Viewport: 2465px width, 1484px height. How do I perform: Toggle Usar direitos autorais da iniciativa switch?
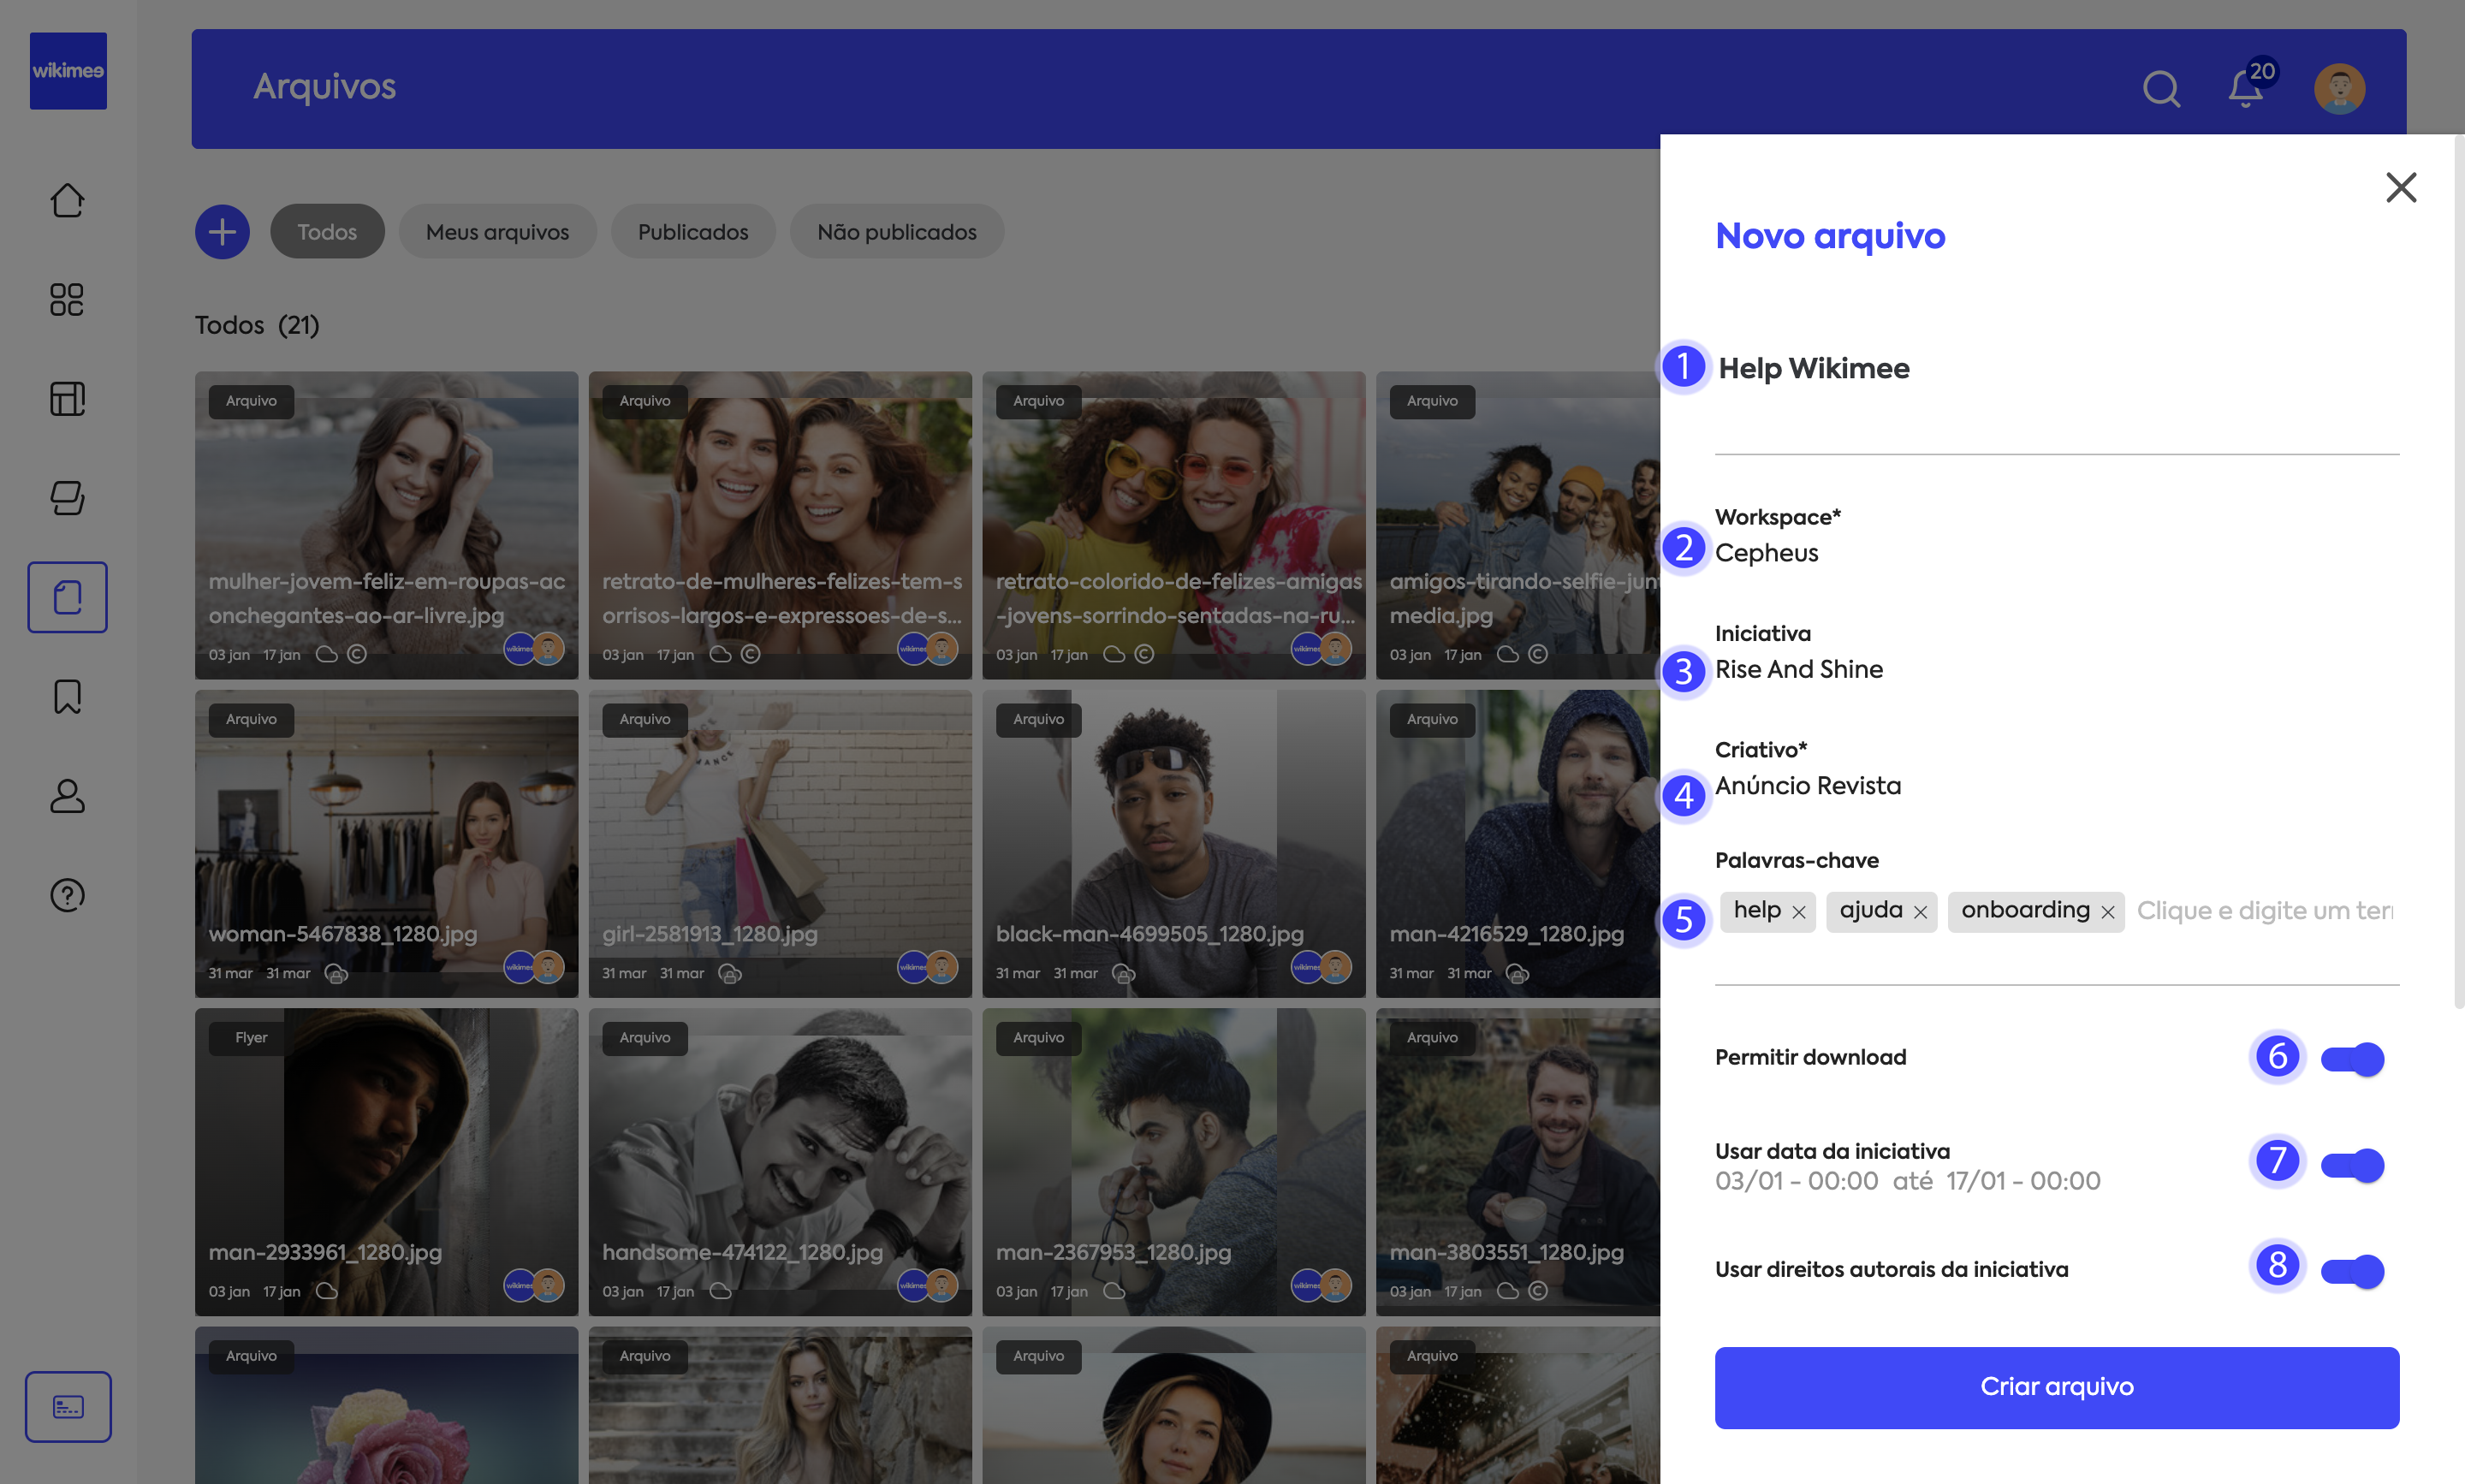pos(2352,1271)
